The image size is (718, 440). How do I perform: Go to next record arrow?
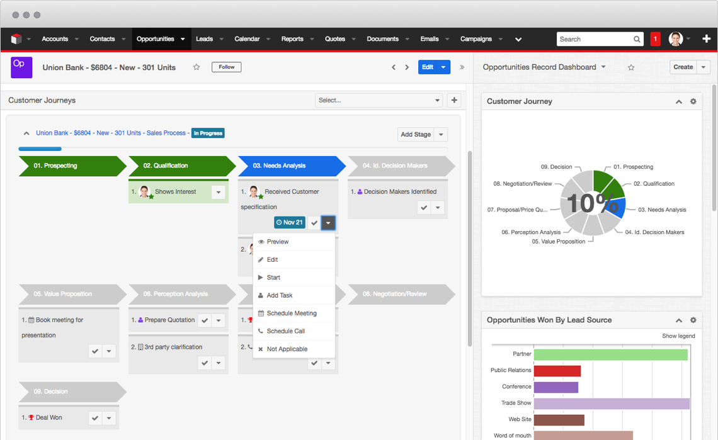407,67
